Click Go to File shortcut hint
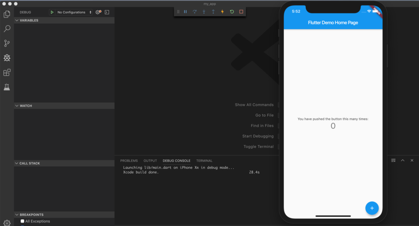 (264, 115)
